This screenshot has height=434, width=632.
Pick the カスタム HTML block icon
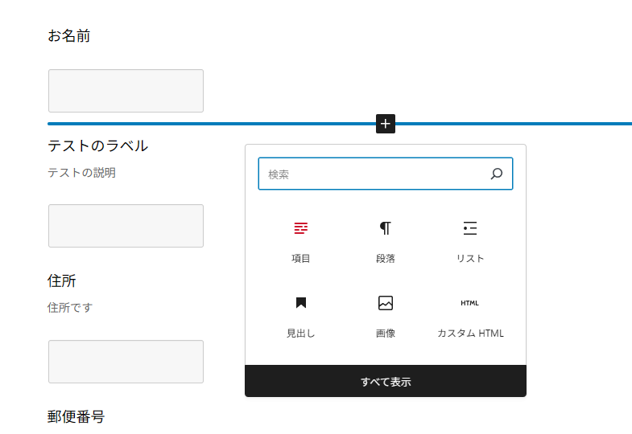(x=469, y=303)
